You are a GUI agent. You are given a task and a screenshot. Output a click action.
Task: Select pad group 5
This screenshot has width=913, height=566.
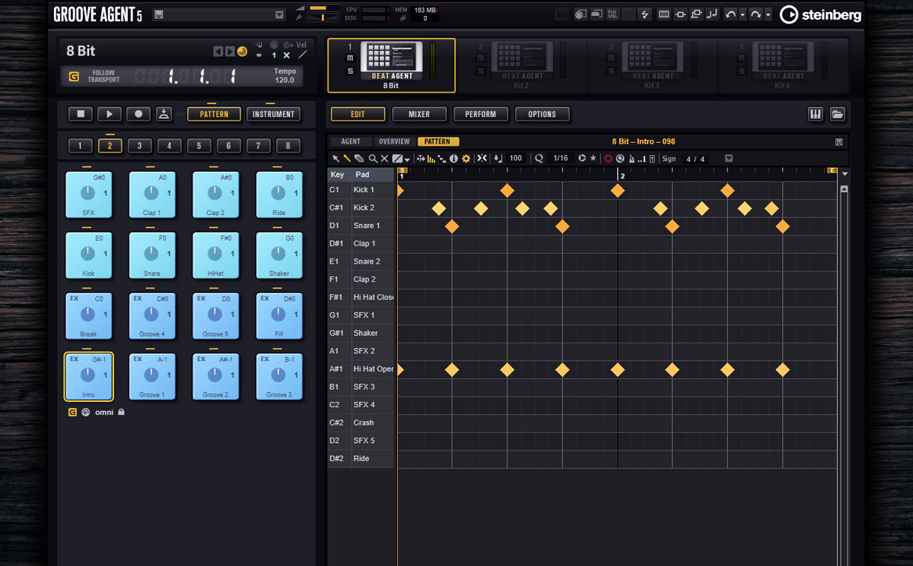tap(199, 146)
